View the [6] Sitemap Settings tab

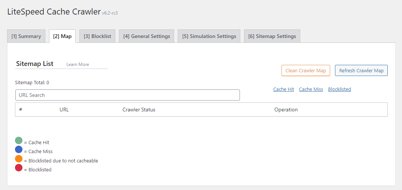click(272, 36)
